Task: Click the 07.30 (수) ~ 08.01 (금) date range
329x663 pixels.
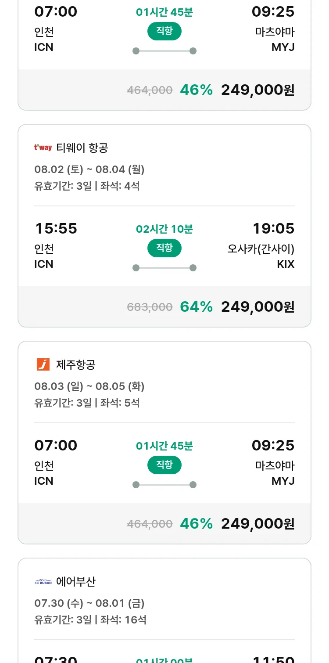Action: coord(89,603)
